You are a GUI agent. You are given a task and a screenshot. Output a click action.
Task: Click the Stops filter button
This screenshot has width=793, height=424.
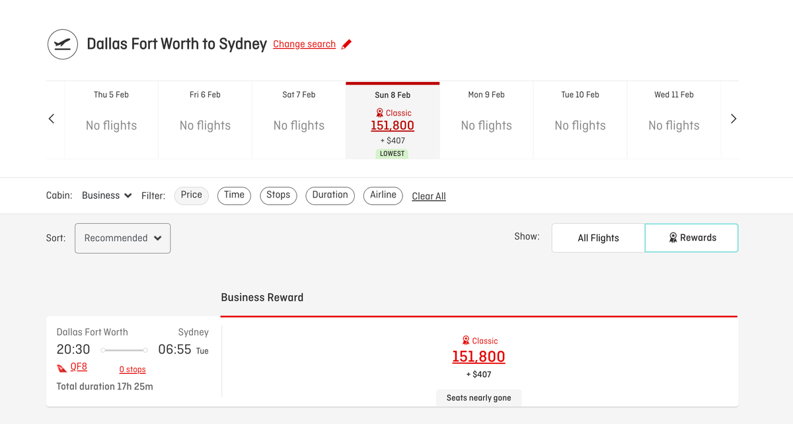[x=278, y=195]
